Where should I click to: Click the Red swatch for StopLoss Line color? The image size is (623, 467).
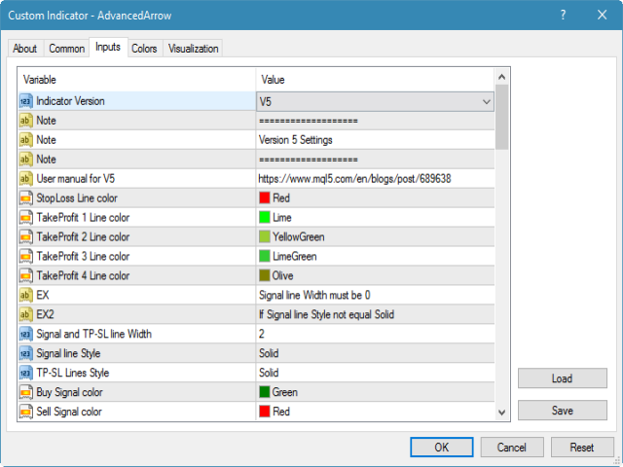(x=265, y=198)
